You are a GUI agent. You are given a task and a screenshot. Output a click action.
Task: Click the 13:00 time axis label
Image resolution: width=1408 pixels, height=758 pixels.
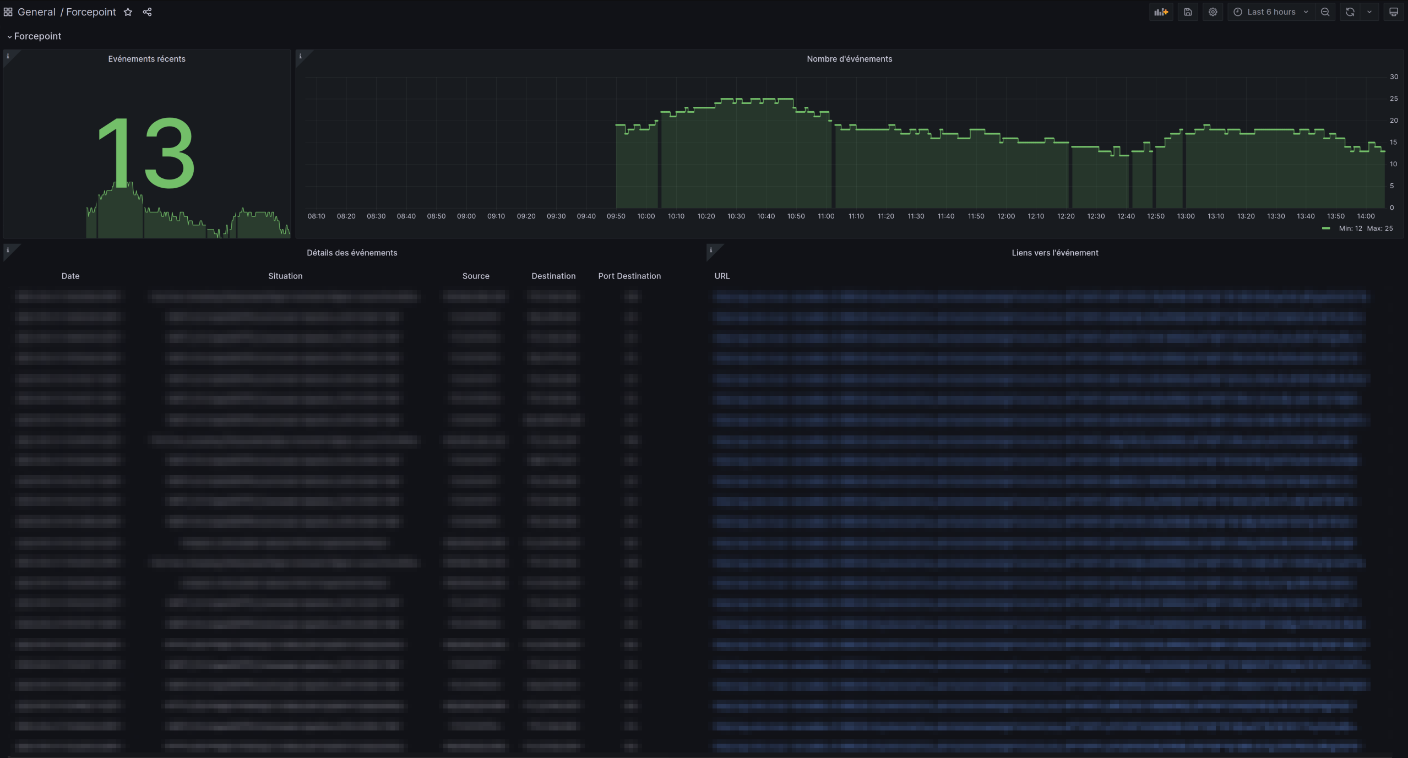1186,216
